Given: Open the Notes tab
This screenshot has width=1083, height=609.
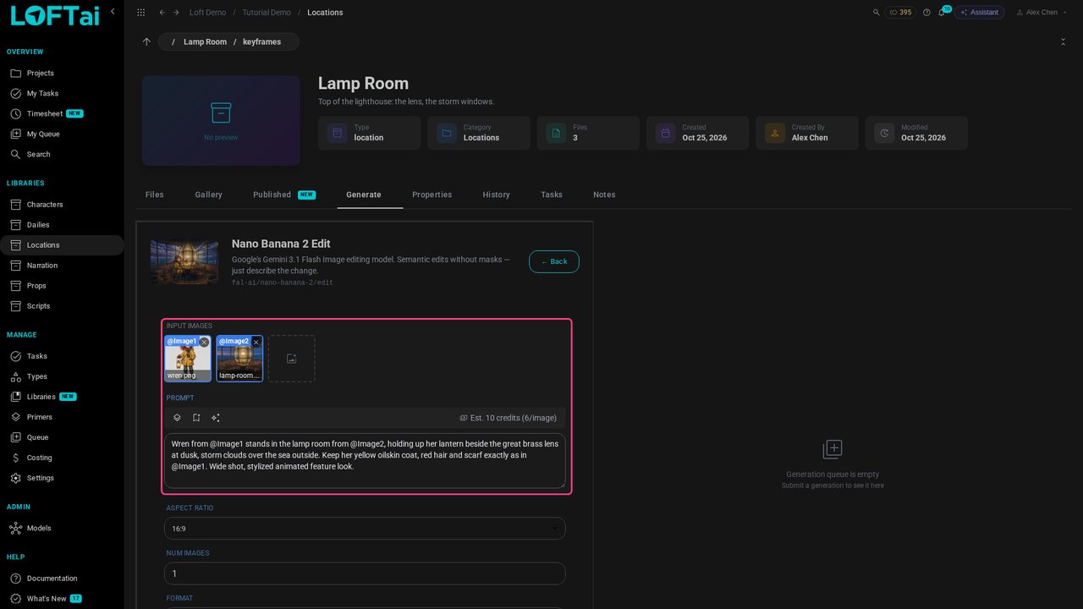Looking at the screenshot, I should coord(604,195).
